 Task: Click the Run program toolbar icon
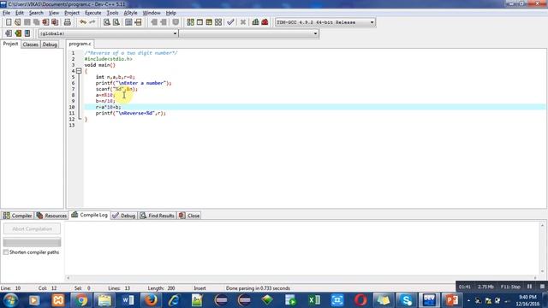[x=200, y=22]
